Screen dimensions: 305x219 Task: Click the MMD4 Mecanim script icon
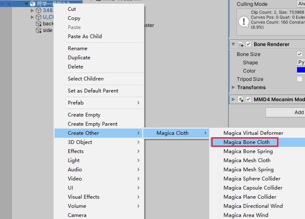tap(241, 100)
